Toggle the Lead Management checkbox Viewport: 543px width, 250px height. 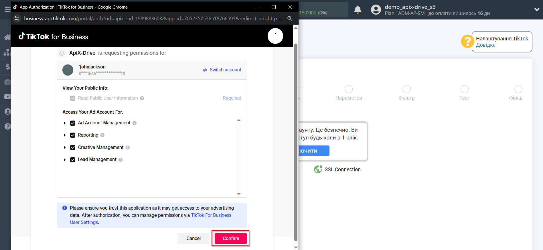coord(73,160)
